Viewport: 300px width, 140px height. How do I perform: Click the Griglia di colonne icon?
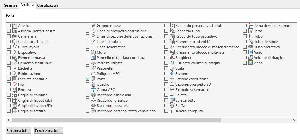(x=14, y=95)
